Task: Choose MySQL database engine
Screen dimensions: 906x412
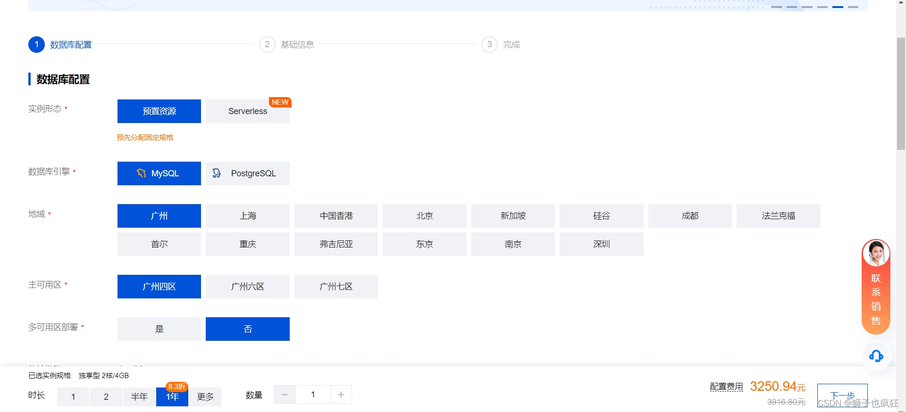Action: click(x=159, y=173)
